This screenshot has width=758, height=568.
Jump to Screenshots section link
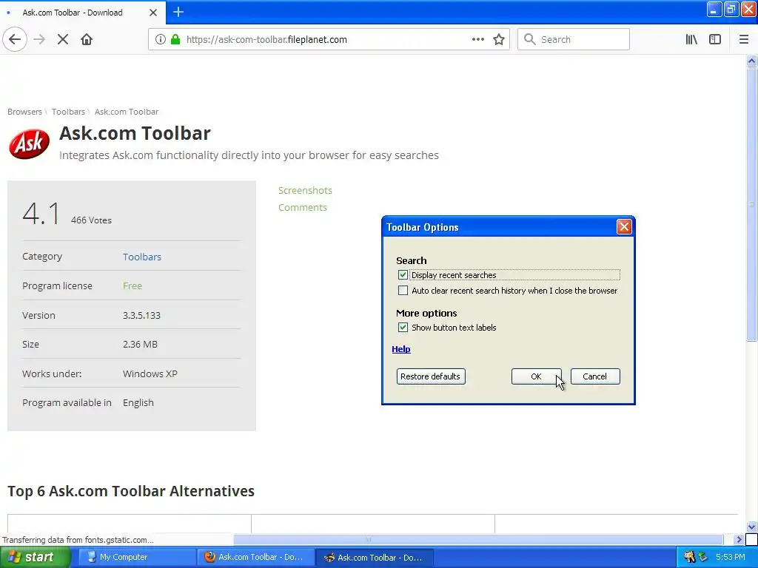click(x=305, y=190)
